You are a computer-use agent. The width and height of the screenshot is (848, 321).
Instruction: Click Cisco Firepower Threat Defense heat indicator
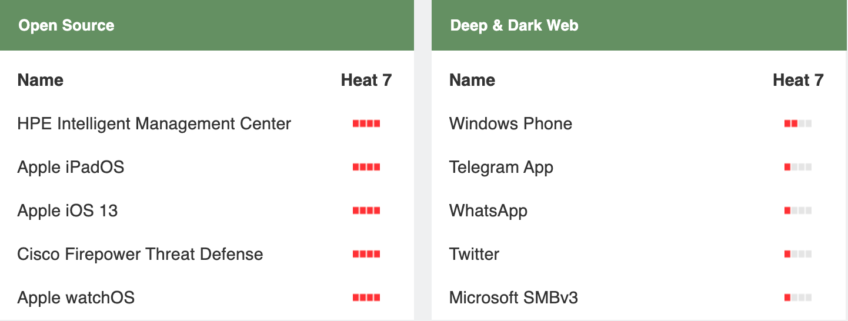tap(366, 254)
